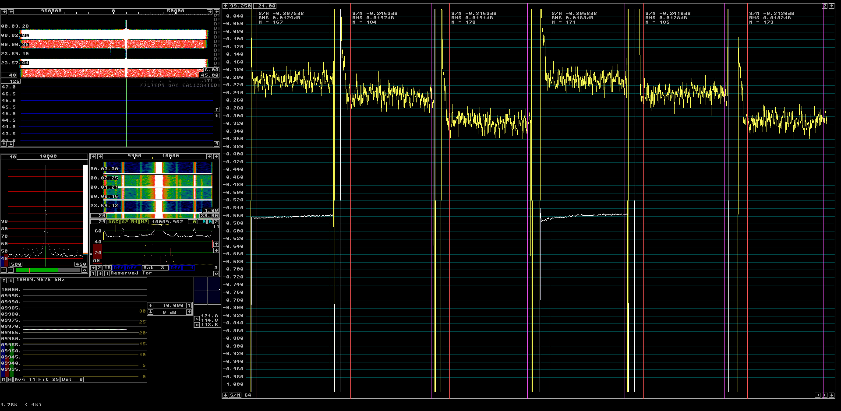Select the 29 box before AGC
Screen dimensions: 841x411
pos(99,221)
